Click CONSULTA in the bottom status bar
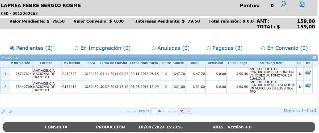The height and width of the screenshot is (133, 319). click(56, 127)
